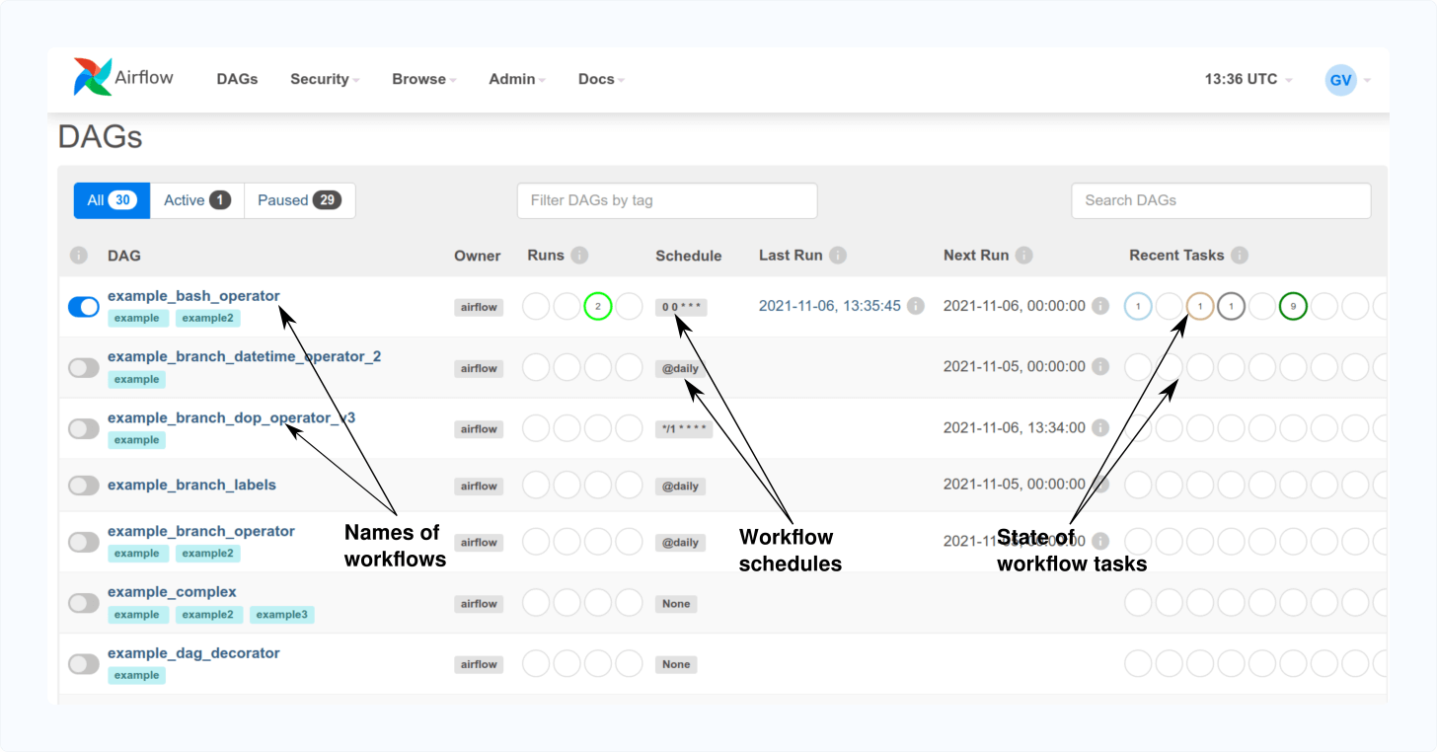Click gray task-state circle showing 1
1437x752 pixels.
coord(1231,307)
